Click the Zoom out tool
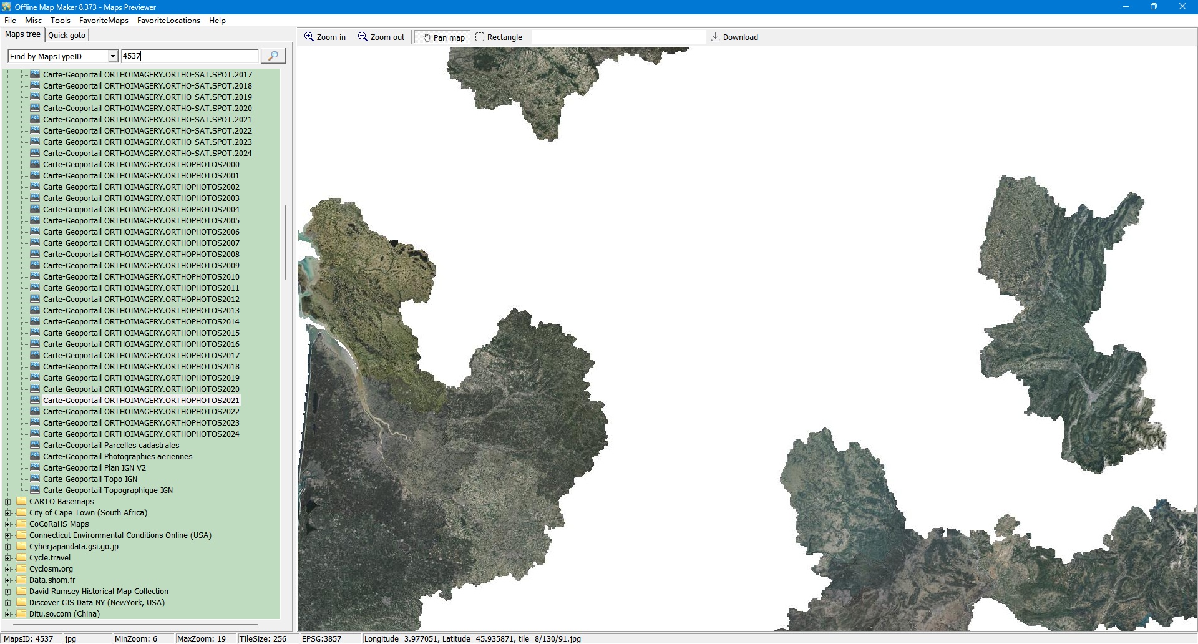 click(381, 37)
